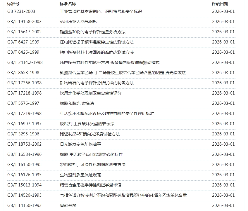The height and width of the screenshot is (211, 248).
Task: Open 矿物岩石的电子探针分析试样的制备方法 title
Action: [x=97, y=83]
